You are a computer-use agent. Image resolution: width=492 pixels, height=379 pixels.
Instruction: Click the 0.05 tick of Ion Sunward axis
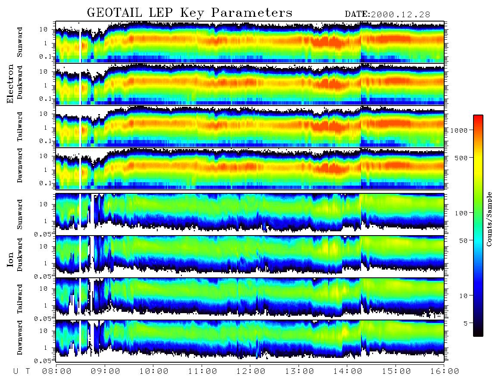click(43, 234)
